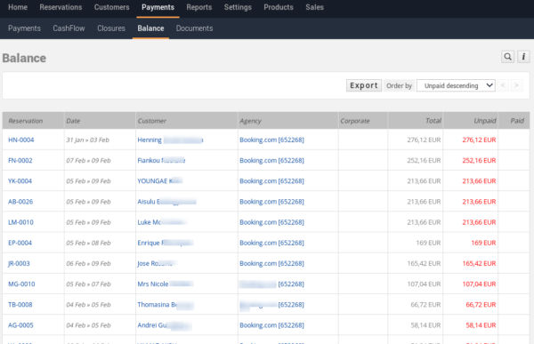Image resolution: width=534 pixels, height=344 pixels.
Task: Open reservation AB-0026
Action: tap(20, 202)
